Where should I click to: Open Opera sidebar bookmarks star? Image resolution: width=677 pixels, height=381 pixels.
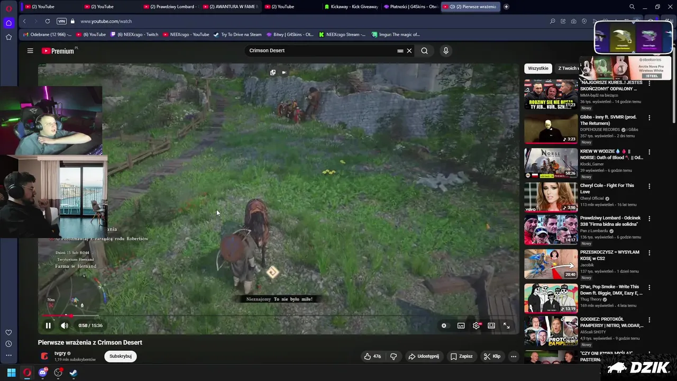pos(8,37)
